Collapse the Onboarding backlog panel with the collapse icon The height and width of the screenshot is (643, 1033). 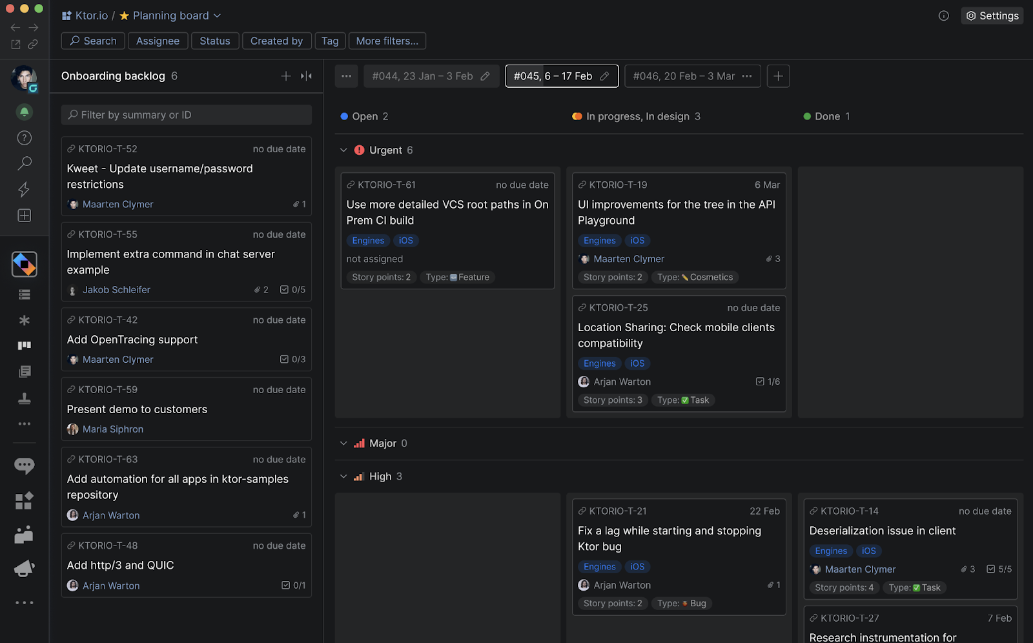306,76
